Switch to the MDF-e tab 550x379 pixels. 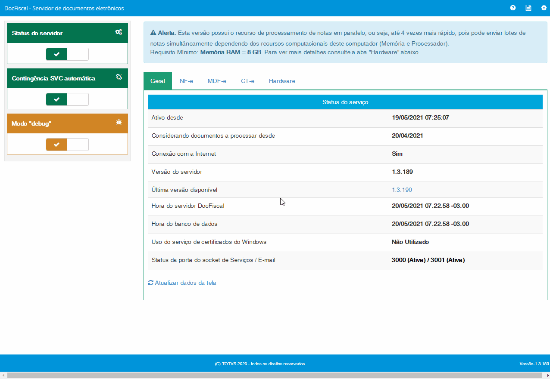click(x=217, y=81)
